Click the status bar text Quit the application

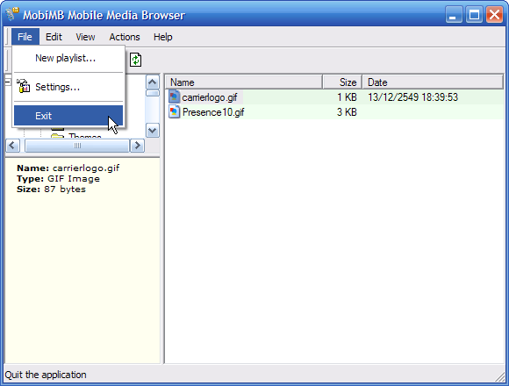pos(46,375)
